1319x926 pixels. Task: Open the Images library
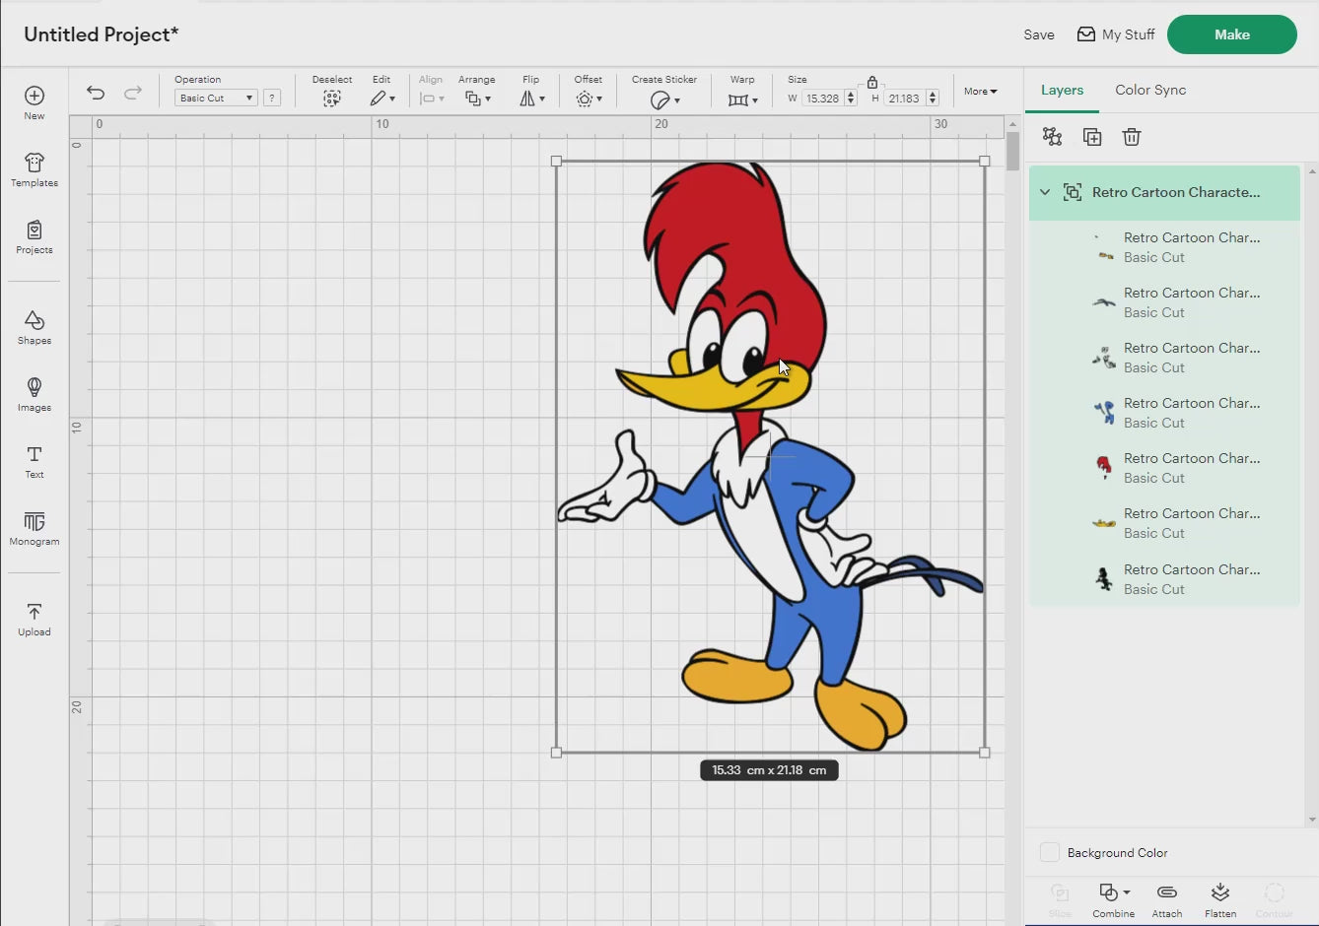point(35,394)
